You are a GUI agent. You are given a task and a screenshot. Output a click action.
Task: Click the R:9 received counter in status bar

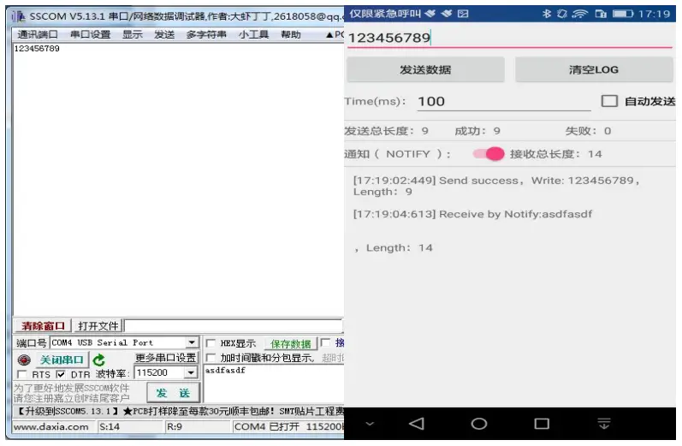coord(175,427)
